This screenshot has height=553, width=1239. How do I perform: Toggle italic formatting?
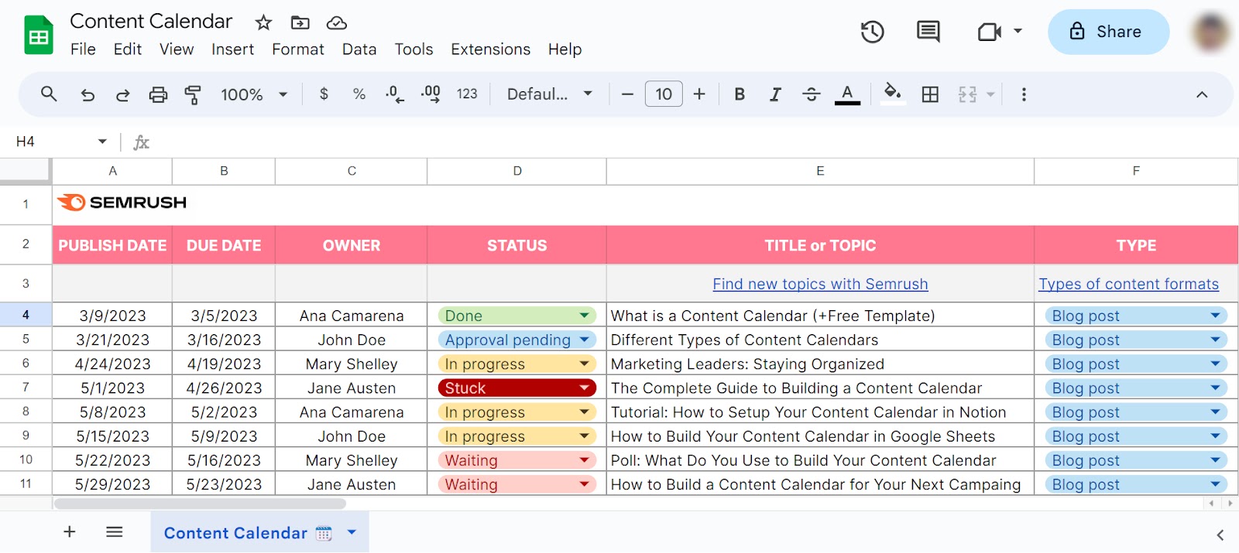774,94
